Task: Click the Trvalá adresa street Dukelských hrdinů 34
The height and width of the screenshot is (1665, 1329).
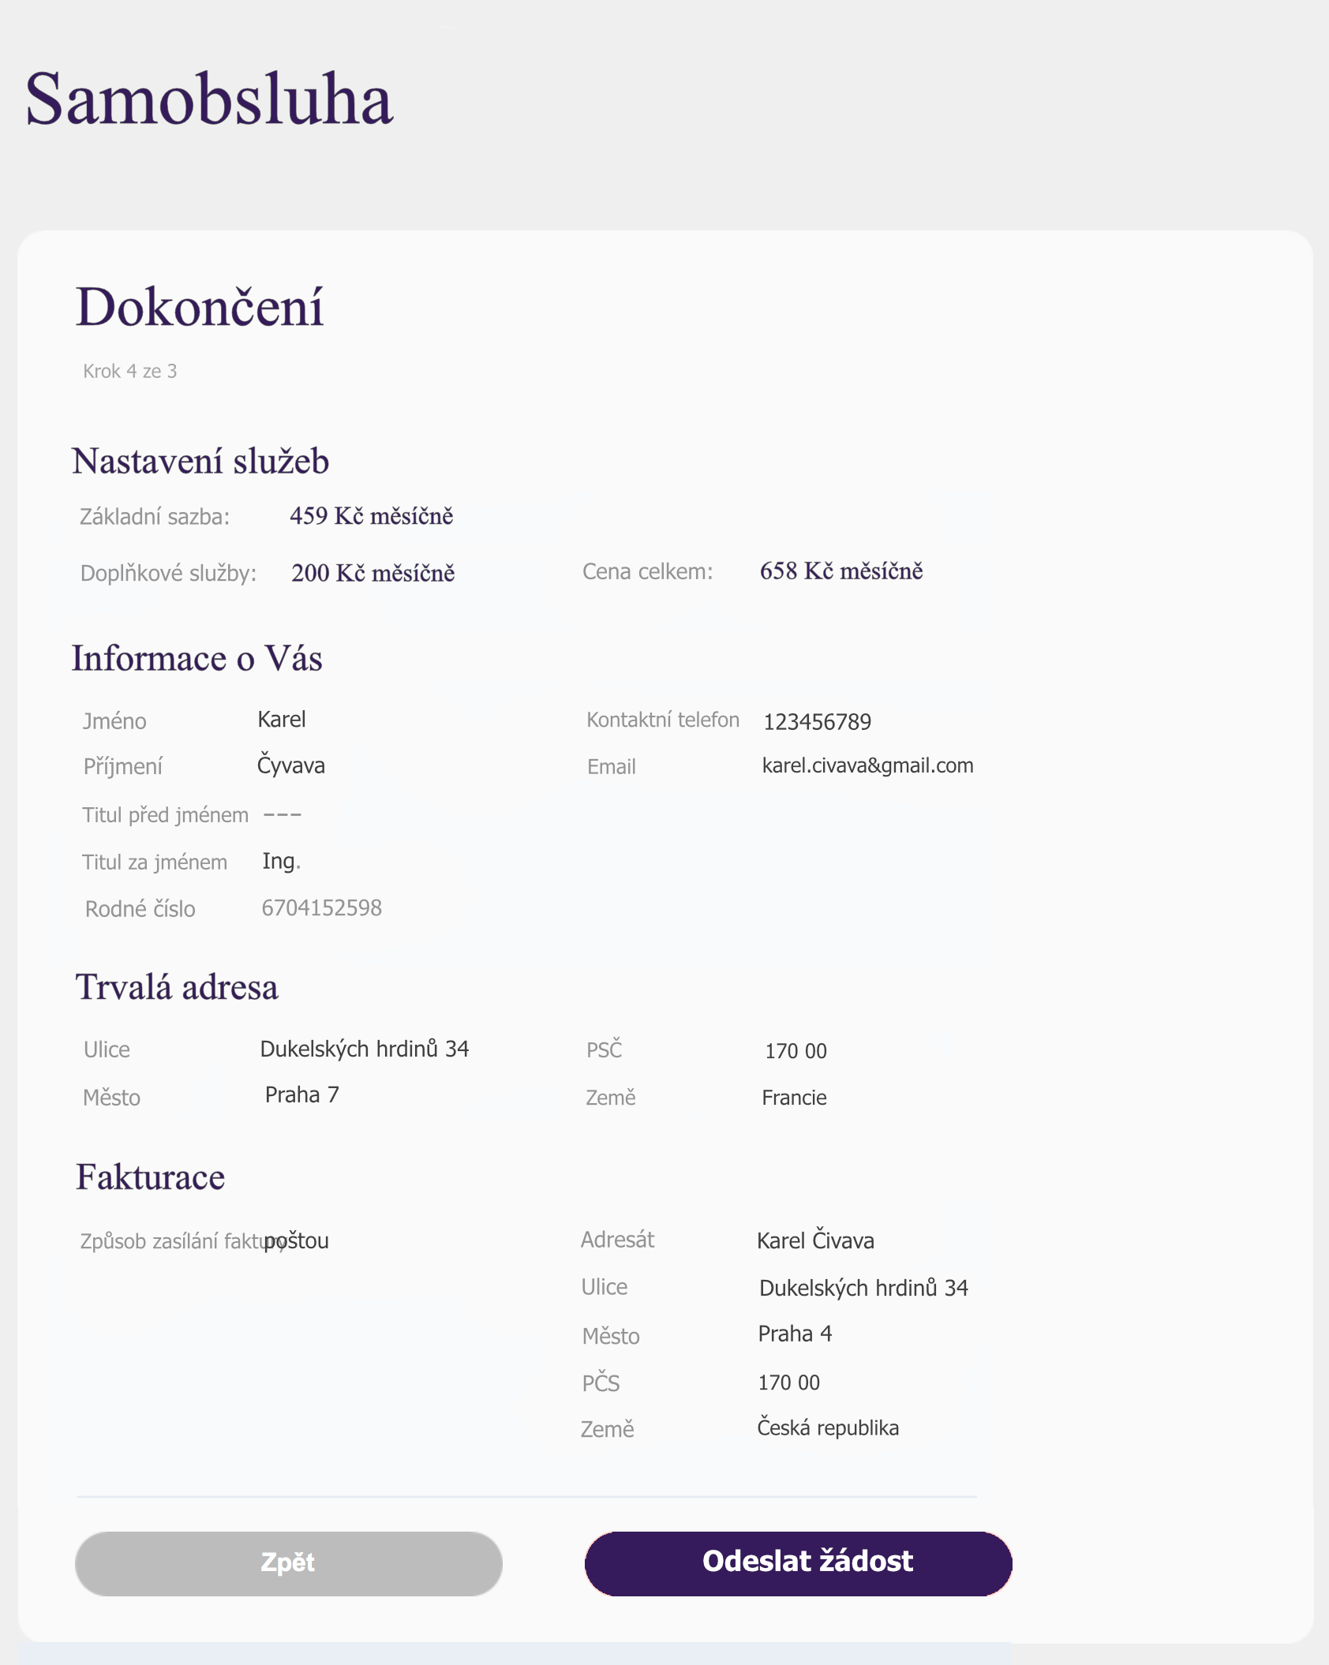Action: tap(365, 1048)
